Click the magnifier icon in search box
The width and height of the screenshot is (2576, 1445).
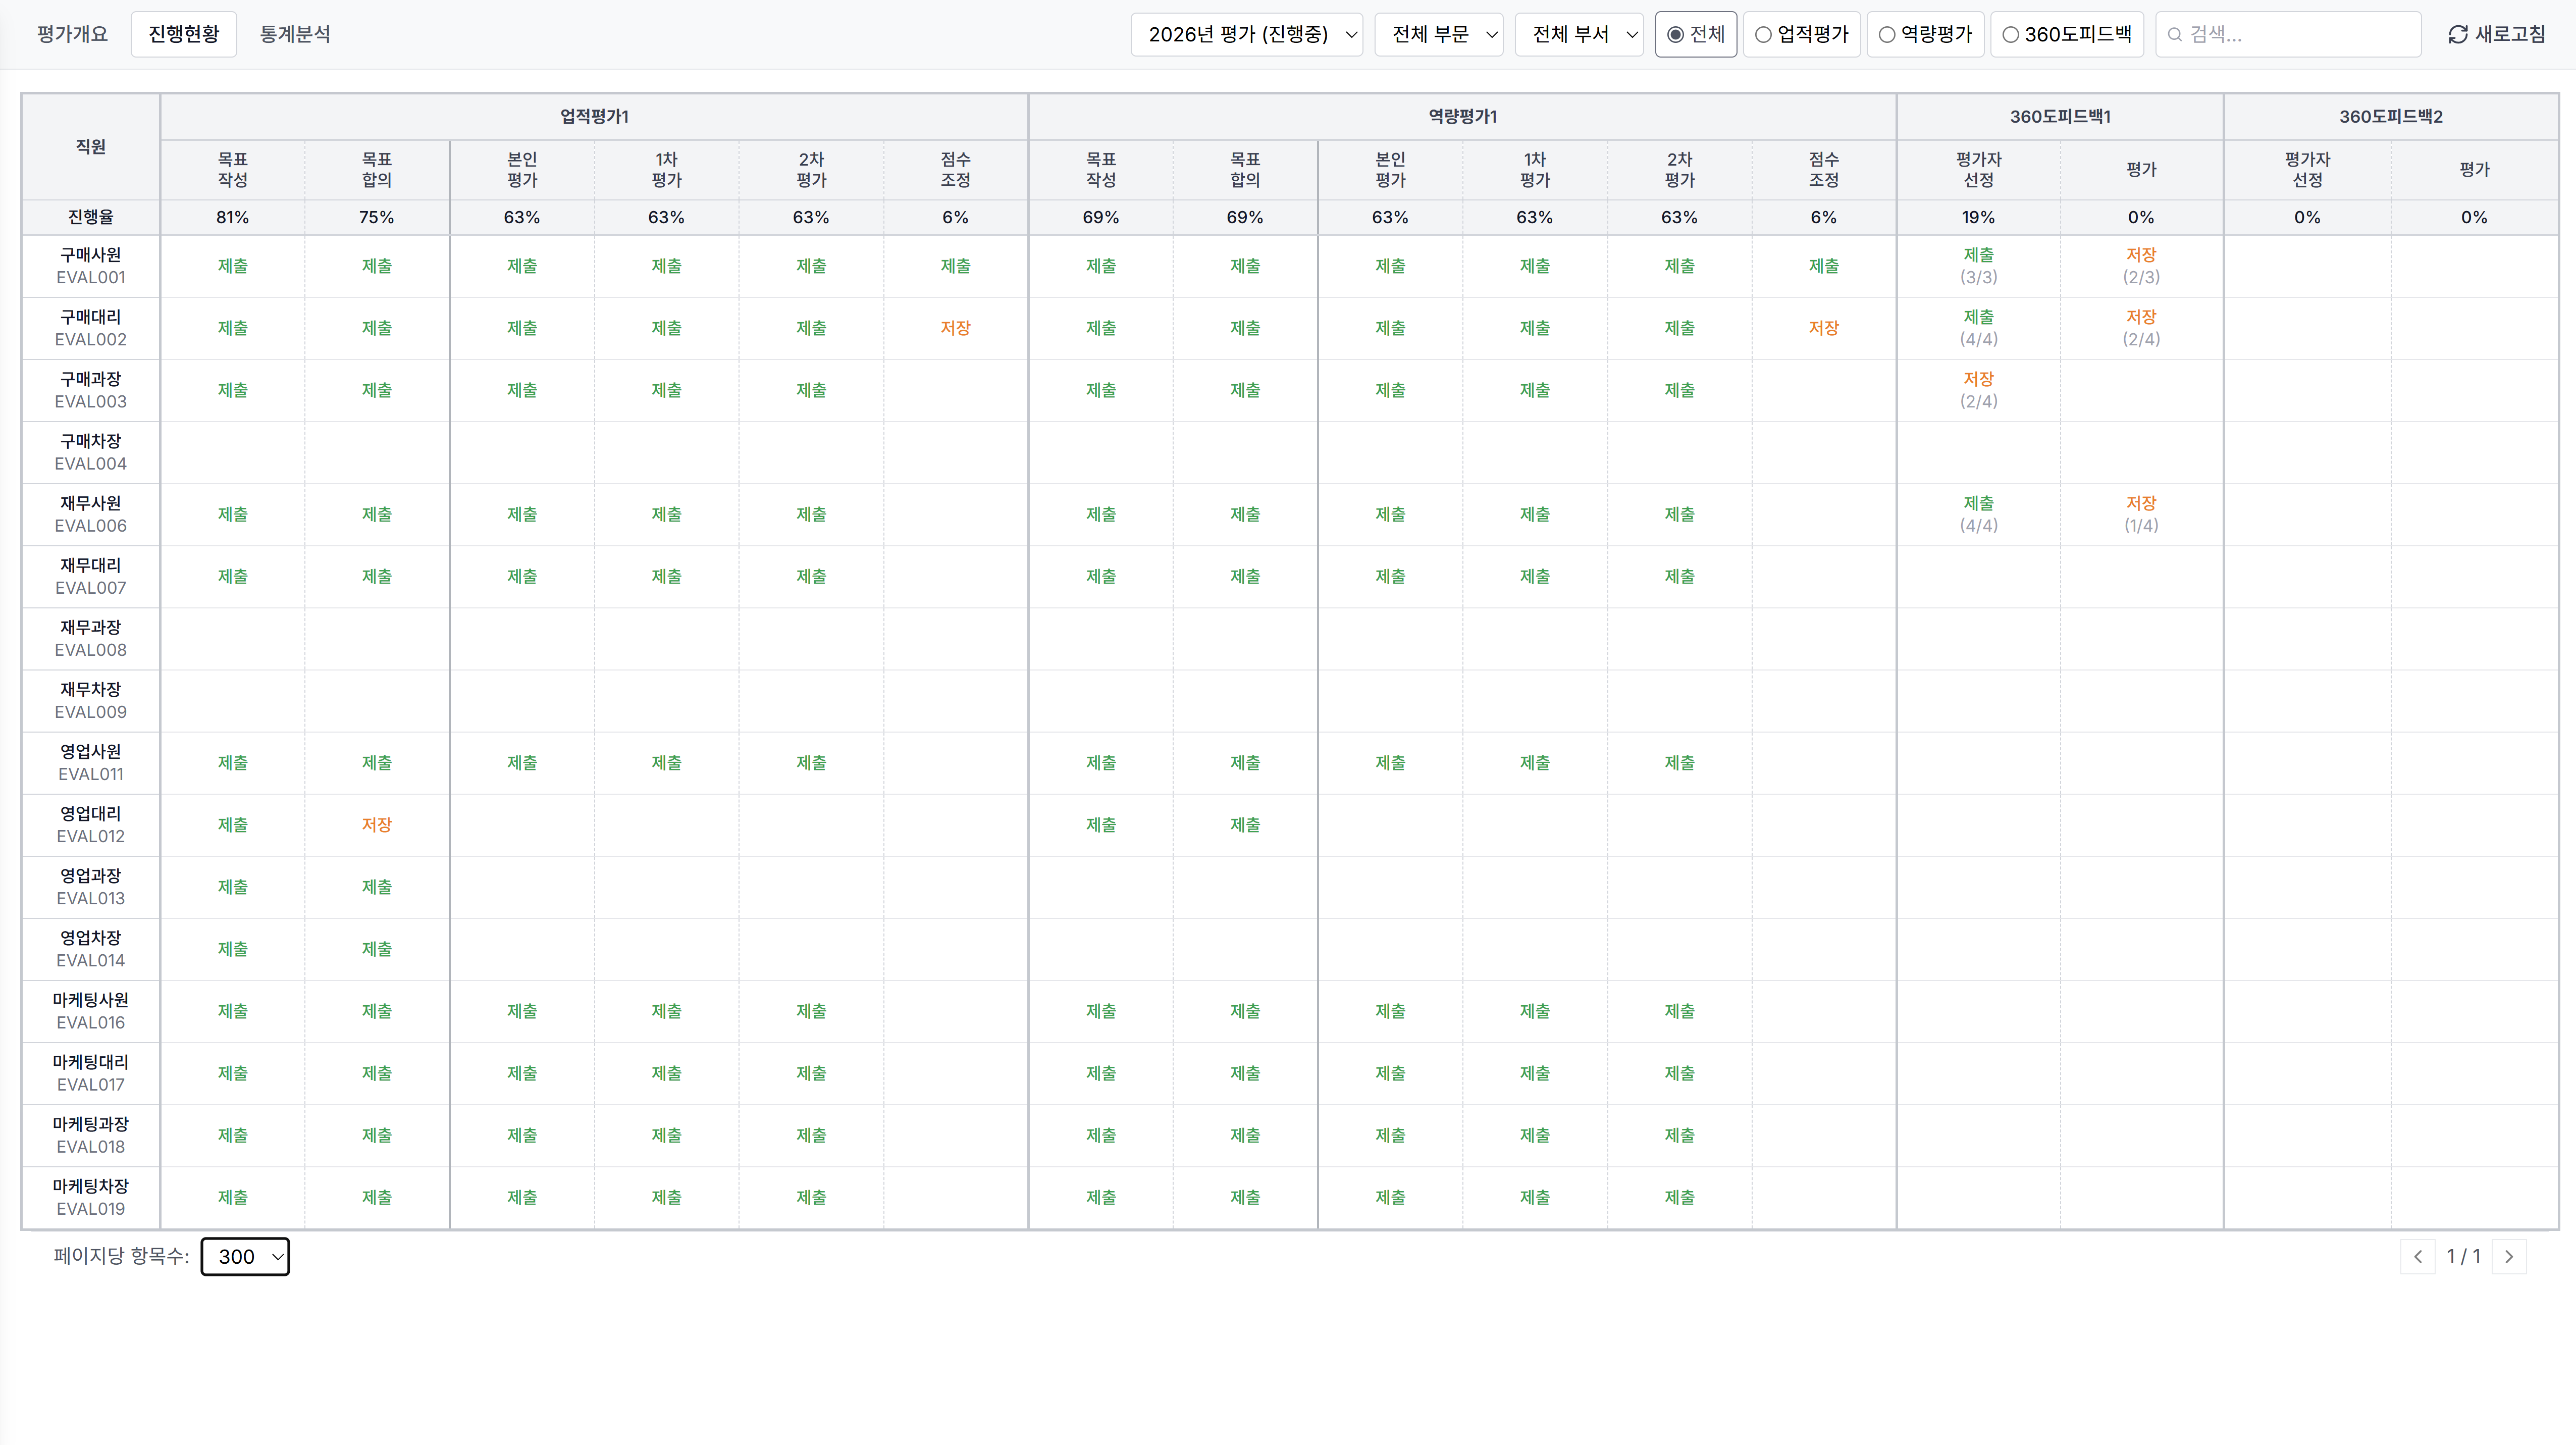pos(2174,34)
